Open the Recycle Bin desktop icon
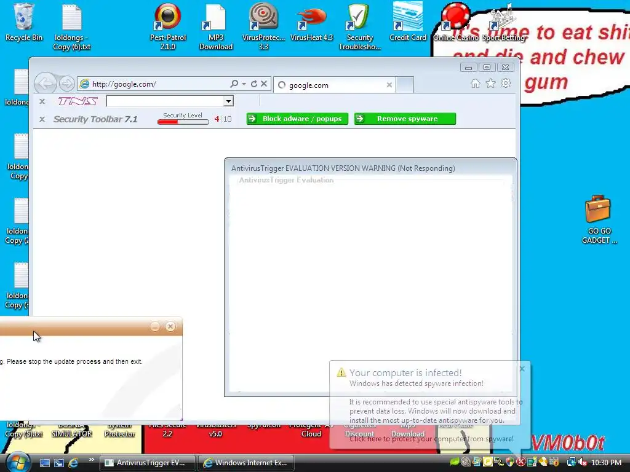 pyautogui.click(x=23, y=22)
